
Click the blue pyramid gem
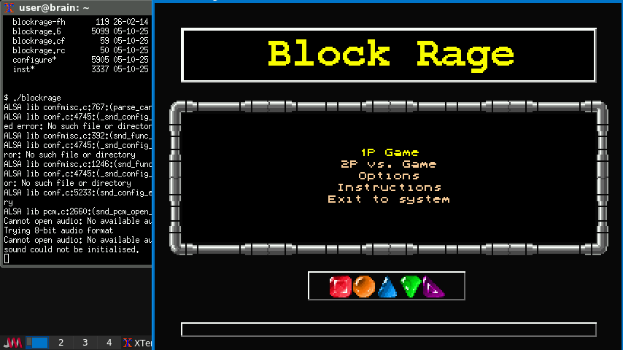point(387,287)
